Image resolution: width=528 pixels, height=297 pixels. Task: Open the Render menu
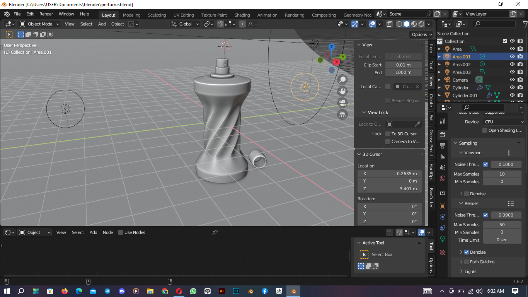[x=46, y=14]
